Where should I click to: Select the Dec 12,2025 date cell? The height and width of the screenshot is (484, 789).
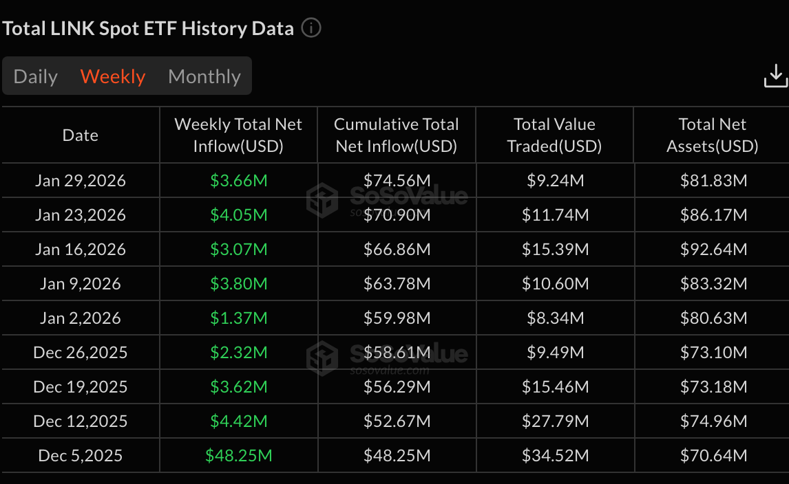pos(81,421)
